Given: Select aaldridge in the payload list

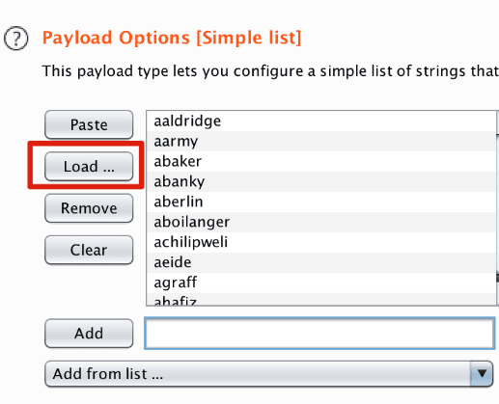Looking at the screenshot, I should pyautogui.click(x=321, y=121).
